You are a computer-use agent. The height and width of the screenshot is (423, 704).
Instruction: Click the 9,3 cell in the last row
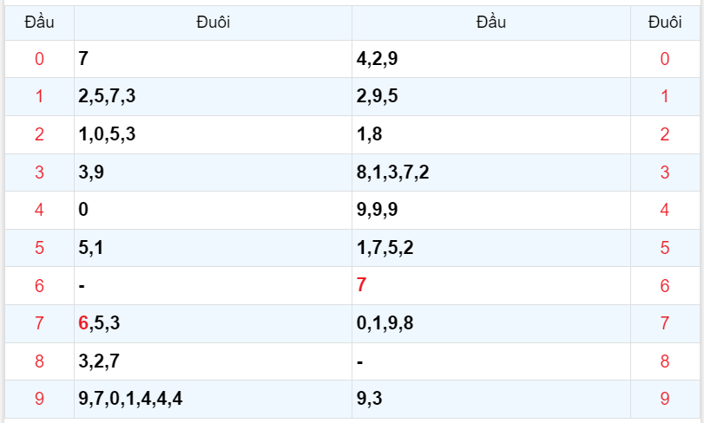tap(370, 399)
